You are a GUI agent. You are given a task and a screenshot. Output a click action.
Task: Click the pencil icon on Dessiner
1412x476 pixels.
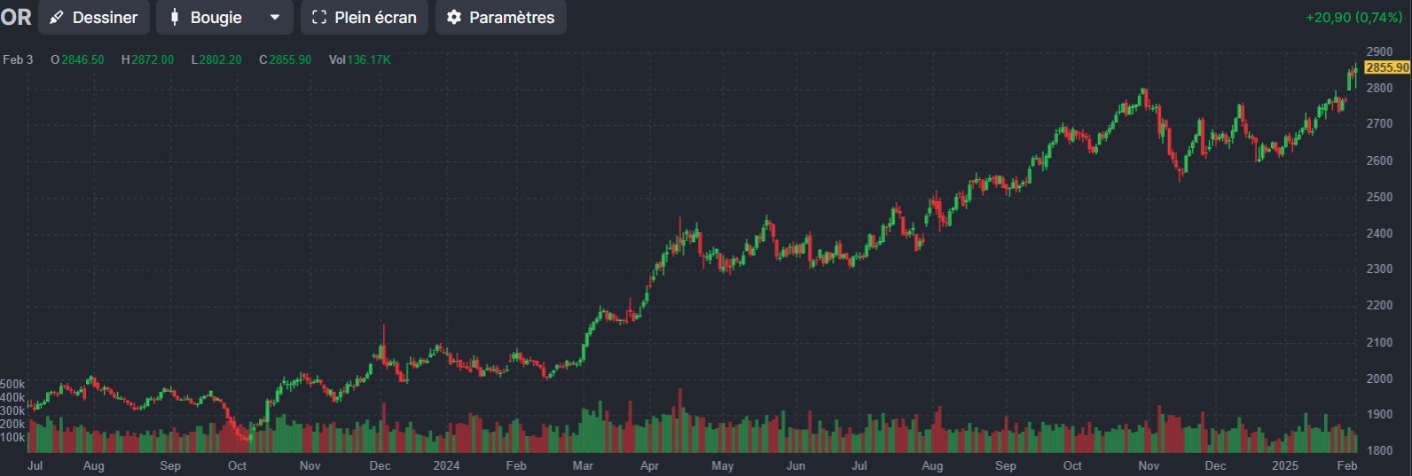[57, 18]
